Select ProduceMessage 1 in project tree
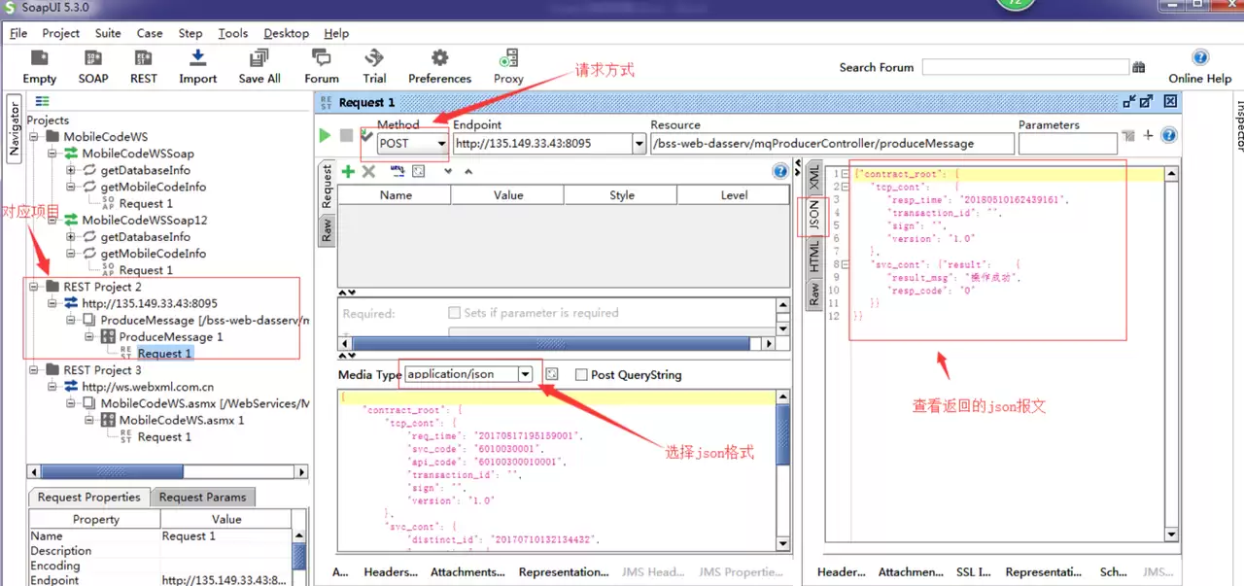 (x=171, y=336)
